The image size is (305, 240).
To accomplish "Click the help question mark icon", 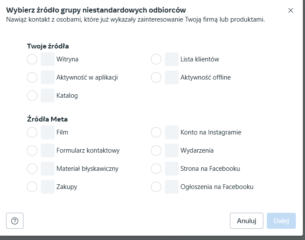I will 15,221.
